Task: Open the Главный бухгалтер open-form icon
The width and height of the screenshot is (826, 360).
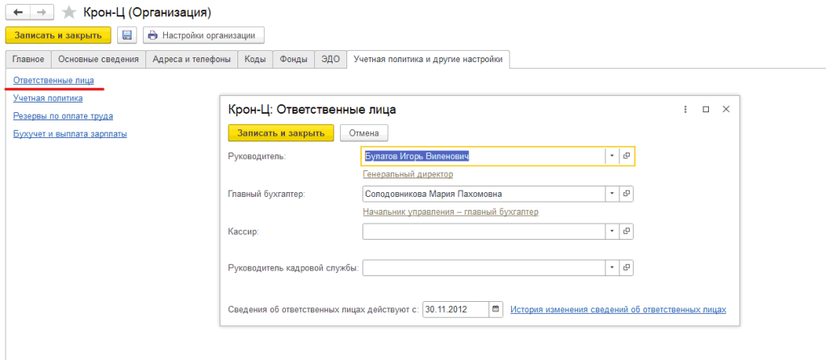Action: [627, 194]
